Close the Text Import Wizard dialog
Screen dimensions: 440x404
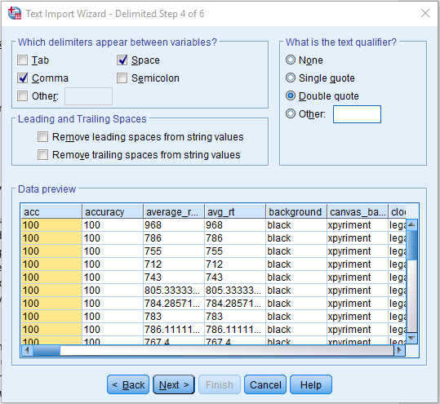click(425, 13)
